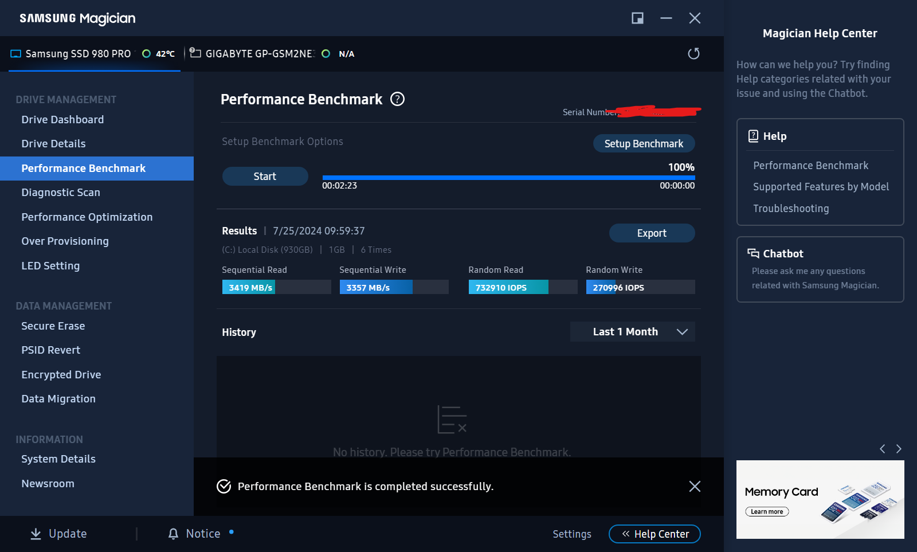
Task: Click the remaining time 00:00:00
Action: pos(677,186)
